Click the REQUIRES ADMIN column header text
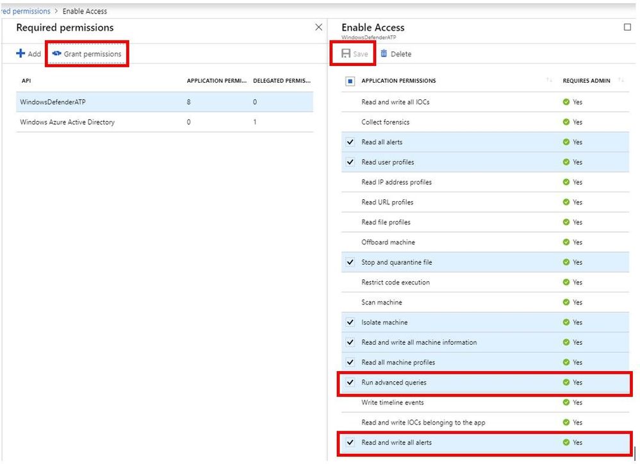 [587, 81]
